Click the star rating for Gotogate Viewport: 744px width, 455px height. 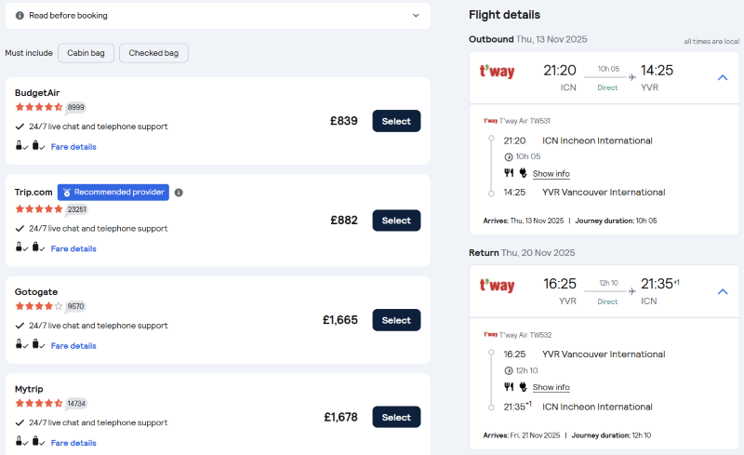coord(39,305)
